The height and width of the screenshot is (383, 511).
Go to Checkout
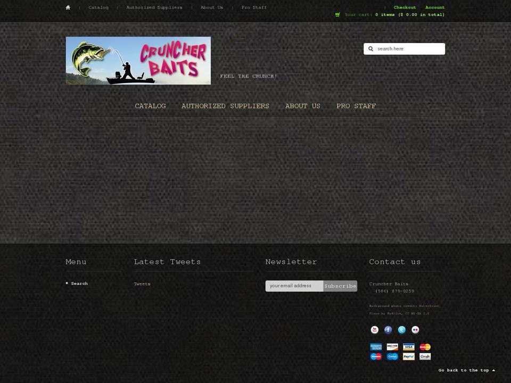405,7
